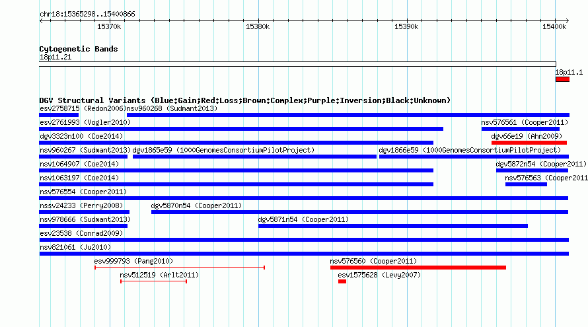Select the white 18p11.21 band bar
Viewport: 588px width, 327px height.
pyautogui.click(x=298, y=64)
